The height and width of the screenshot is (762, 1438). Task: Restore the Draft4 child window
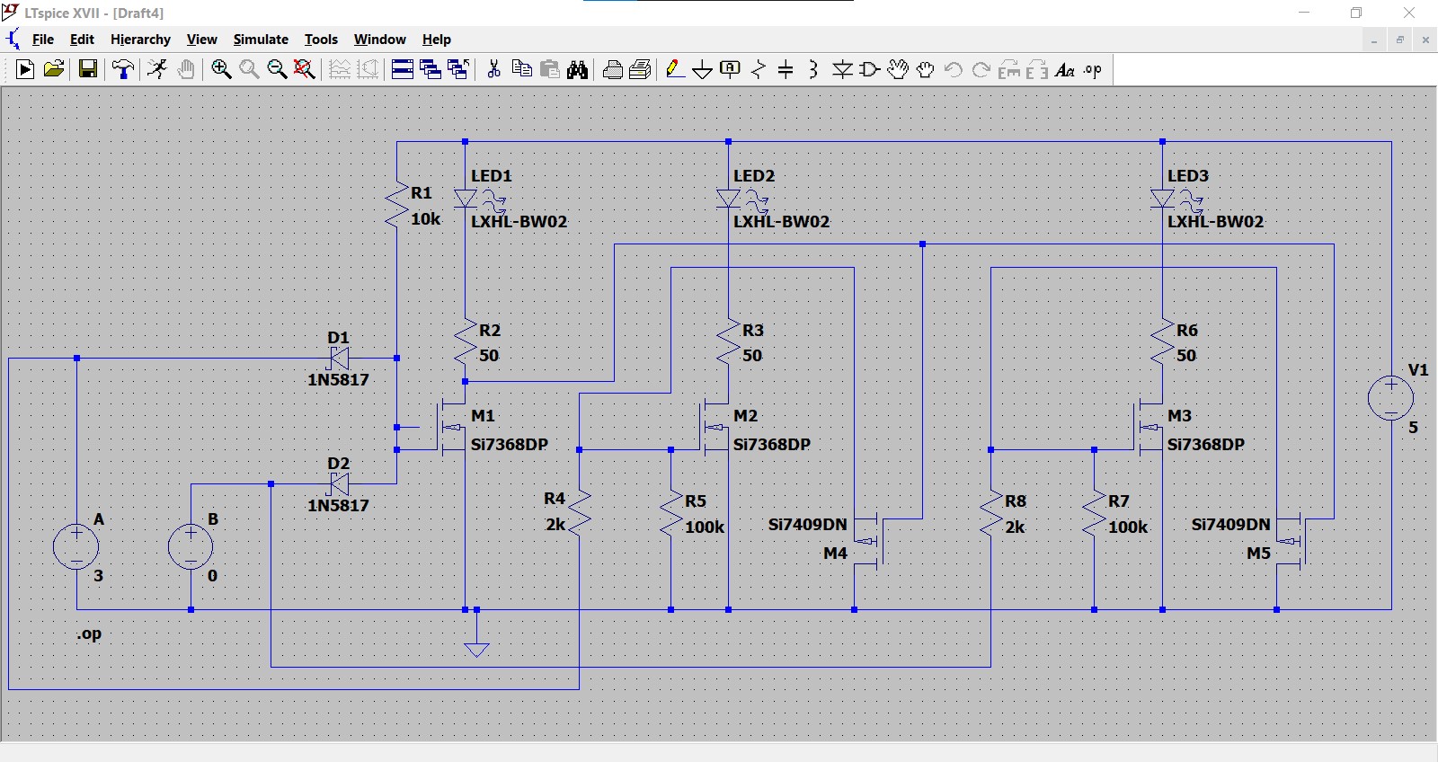pos(1399,40)
